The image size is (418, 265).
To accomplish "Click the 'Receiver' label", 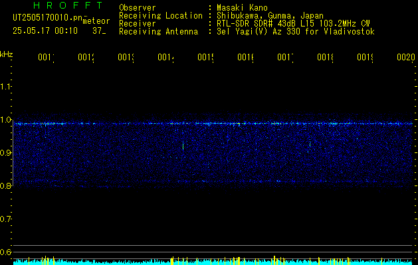I will (x=138, y=24).
